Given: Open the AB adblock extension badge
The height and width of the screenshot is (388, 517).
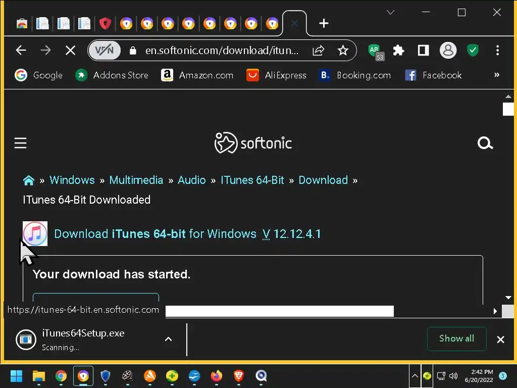Looking at the screenshot, I should [376, 52].
